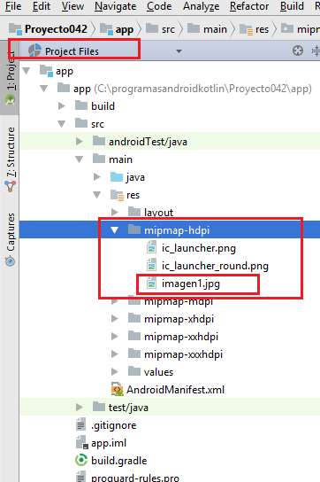Select the blue java source folder icon

117,176
